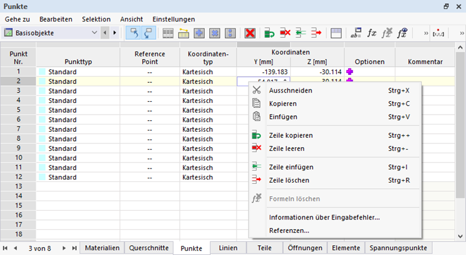Click the first selection-sync arrow toggle icon
The image size is (466, 255).
point(134,33)
